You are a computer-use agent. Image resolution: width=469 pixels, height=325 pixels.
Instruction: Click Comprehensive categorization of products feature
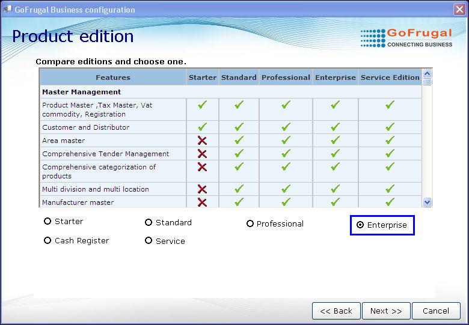(99, 171)
